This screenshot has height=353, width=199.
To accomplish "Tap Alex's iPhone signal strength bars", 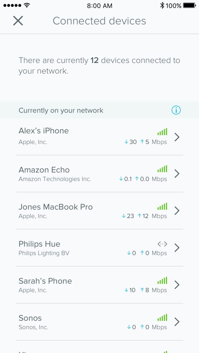I will (162, 132).
